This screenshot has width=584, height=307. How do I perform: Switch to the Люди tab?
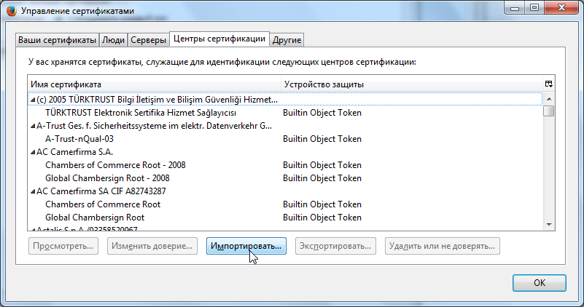click(x=113, y=40)
